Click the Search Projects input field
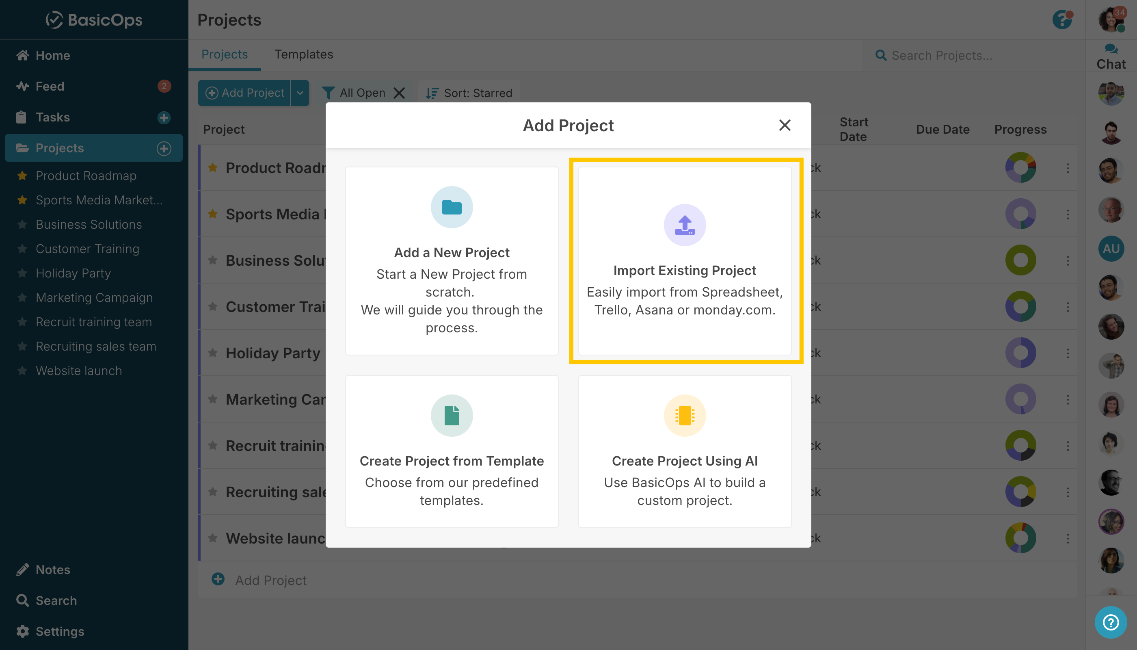Screen dimensions: 1137x650 pos(942,55)
